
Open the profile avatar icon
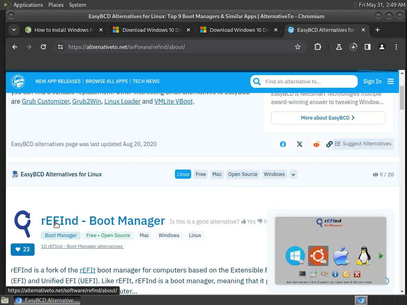(382, 47)
